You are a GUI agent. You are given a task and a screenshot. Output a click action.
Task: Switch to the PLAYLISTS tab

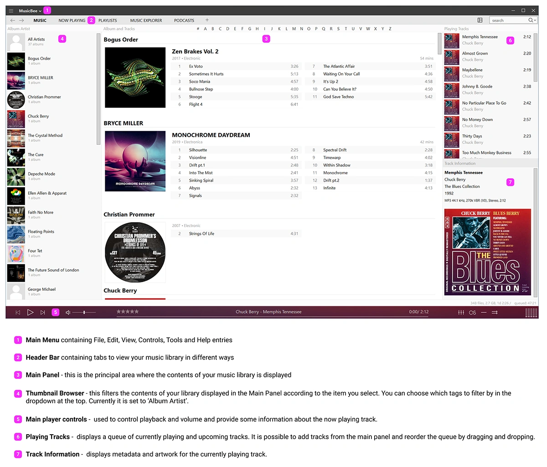coord(108,20)
